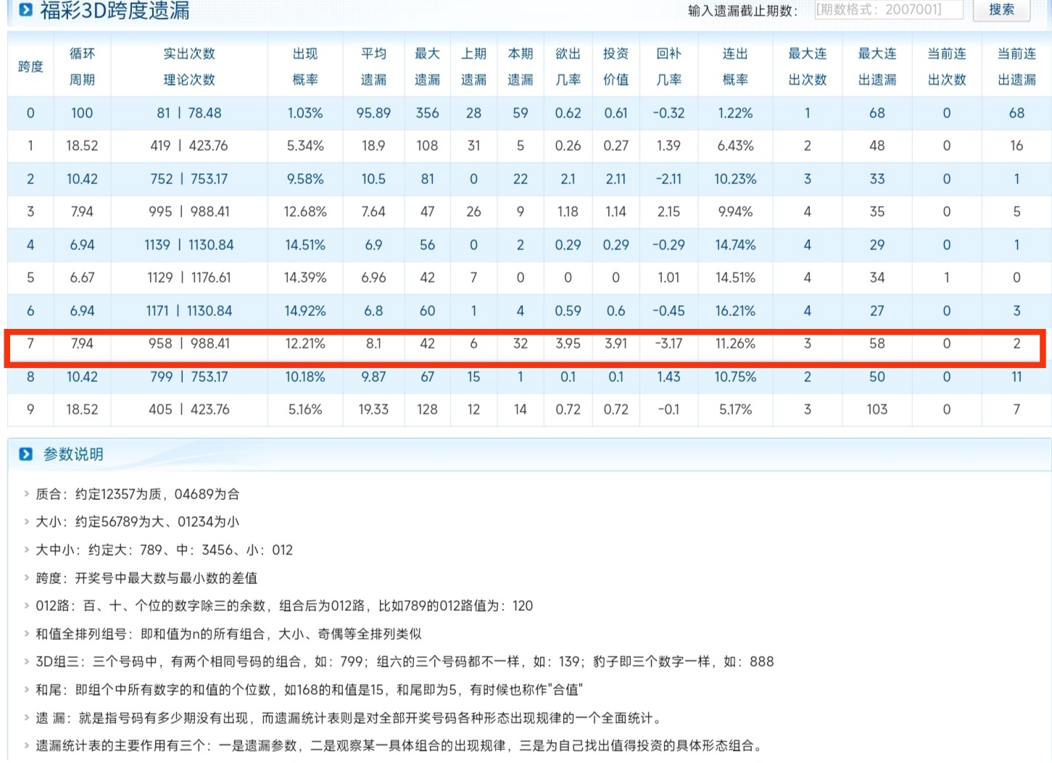Click the 最大遗漏 column header
This screenshot has height=763, width=1052.
pyautogui.click(x=427, y=67)
